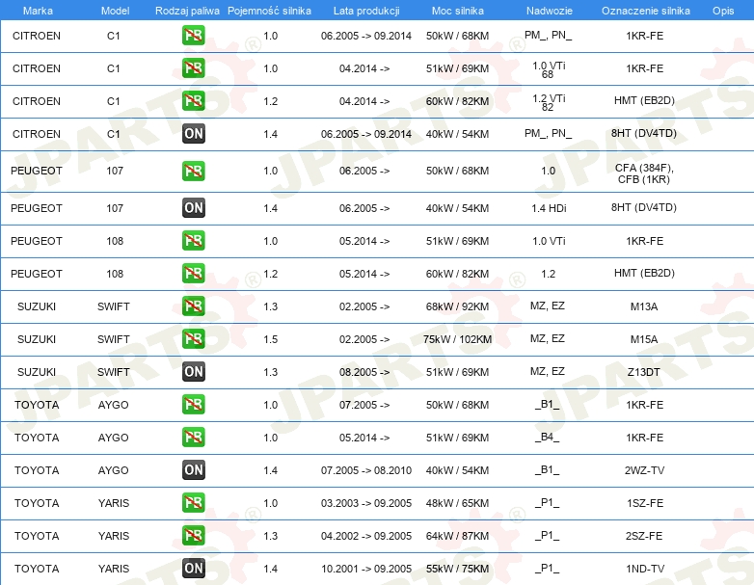The image size is (754, 585).
Task: Click petrol icon in Toyota Yaris 2SZ-FE row
Action: point(193,536)
